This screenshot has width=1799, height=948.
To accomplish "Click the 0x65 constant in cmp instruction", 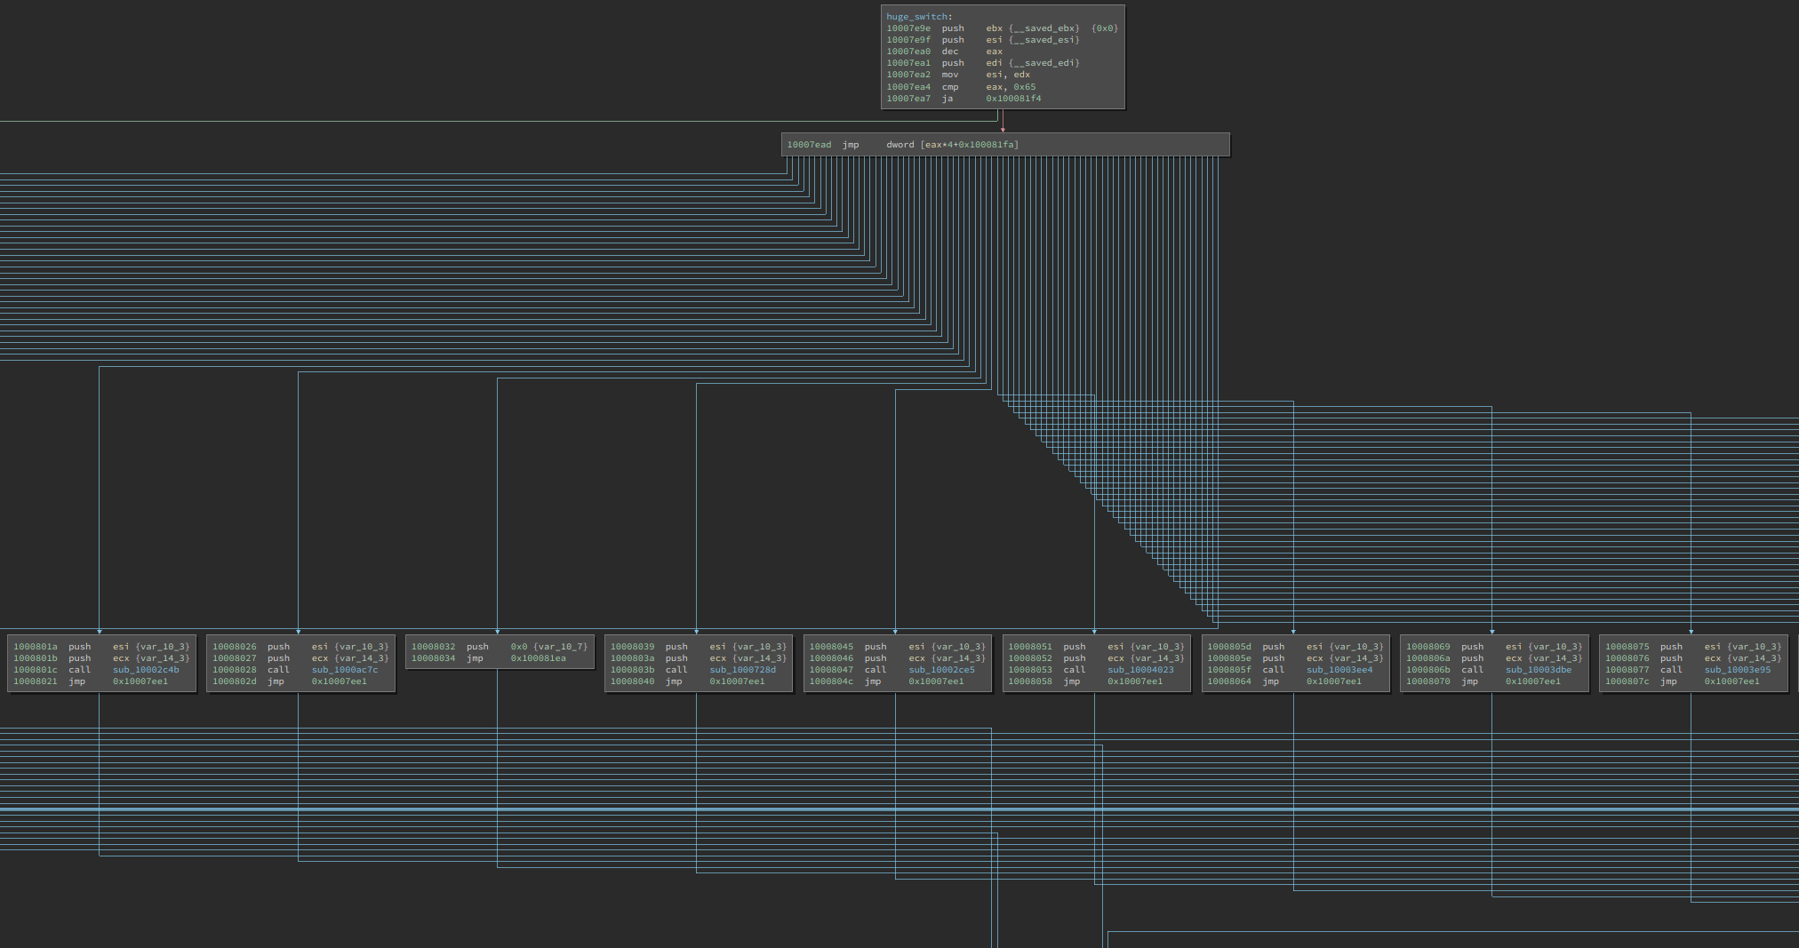I will click(x=1024, y=87).
